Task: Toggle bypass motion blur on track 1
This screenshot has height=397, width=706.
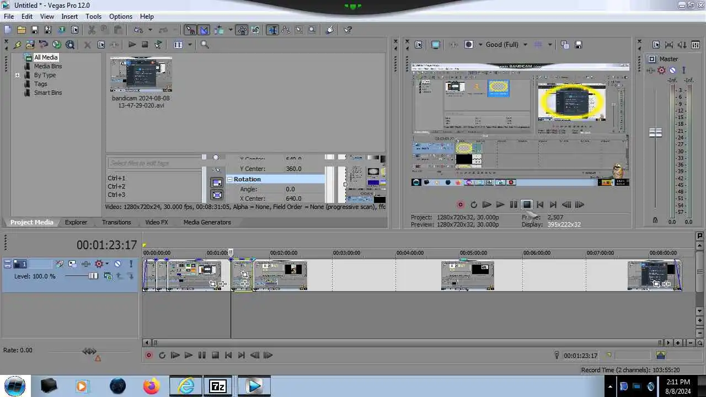Action: [x=59, y=264]
